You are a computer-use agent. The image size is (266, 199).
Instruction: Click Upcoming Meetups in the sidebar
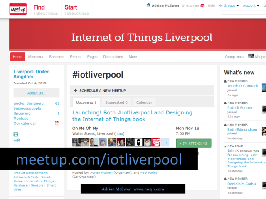(22, 116)
